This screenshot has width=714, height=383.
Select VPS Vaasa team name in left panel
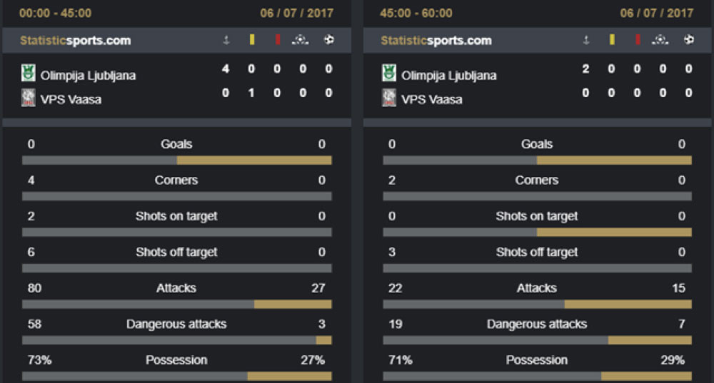click(x=71, y=100)
